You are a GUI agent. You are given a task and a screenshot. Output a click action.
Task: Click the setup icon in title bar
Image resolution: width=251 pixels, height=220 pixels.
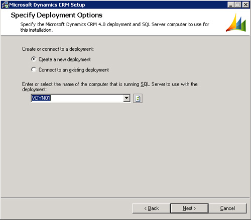5,5
